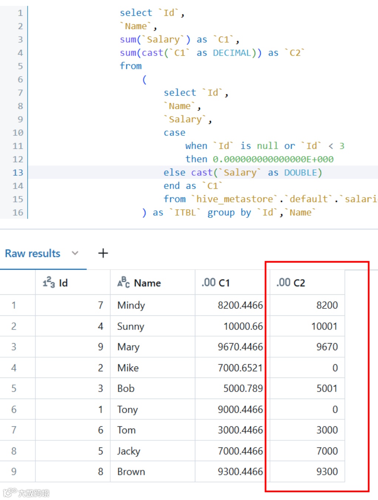Select the Bob name cell
The width and height of the screenshot is (378, 500).
(152, 388)
